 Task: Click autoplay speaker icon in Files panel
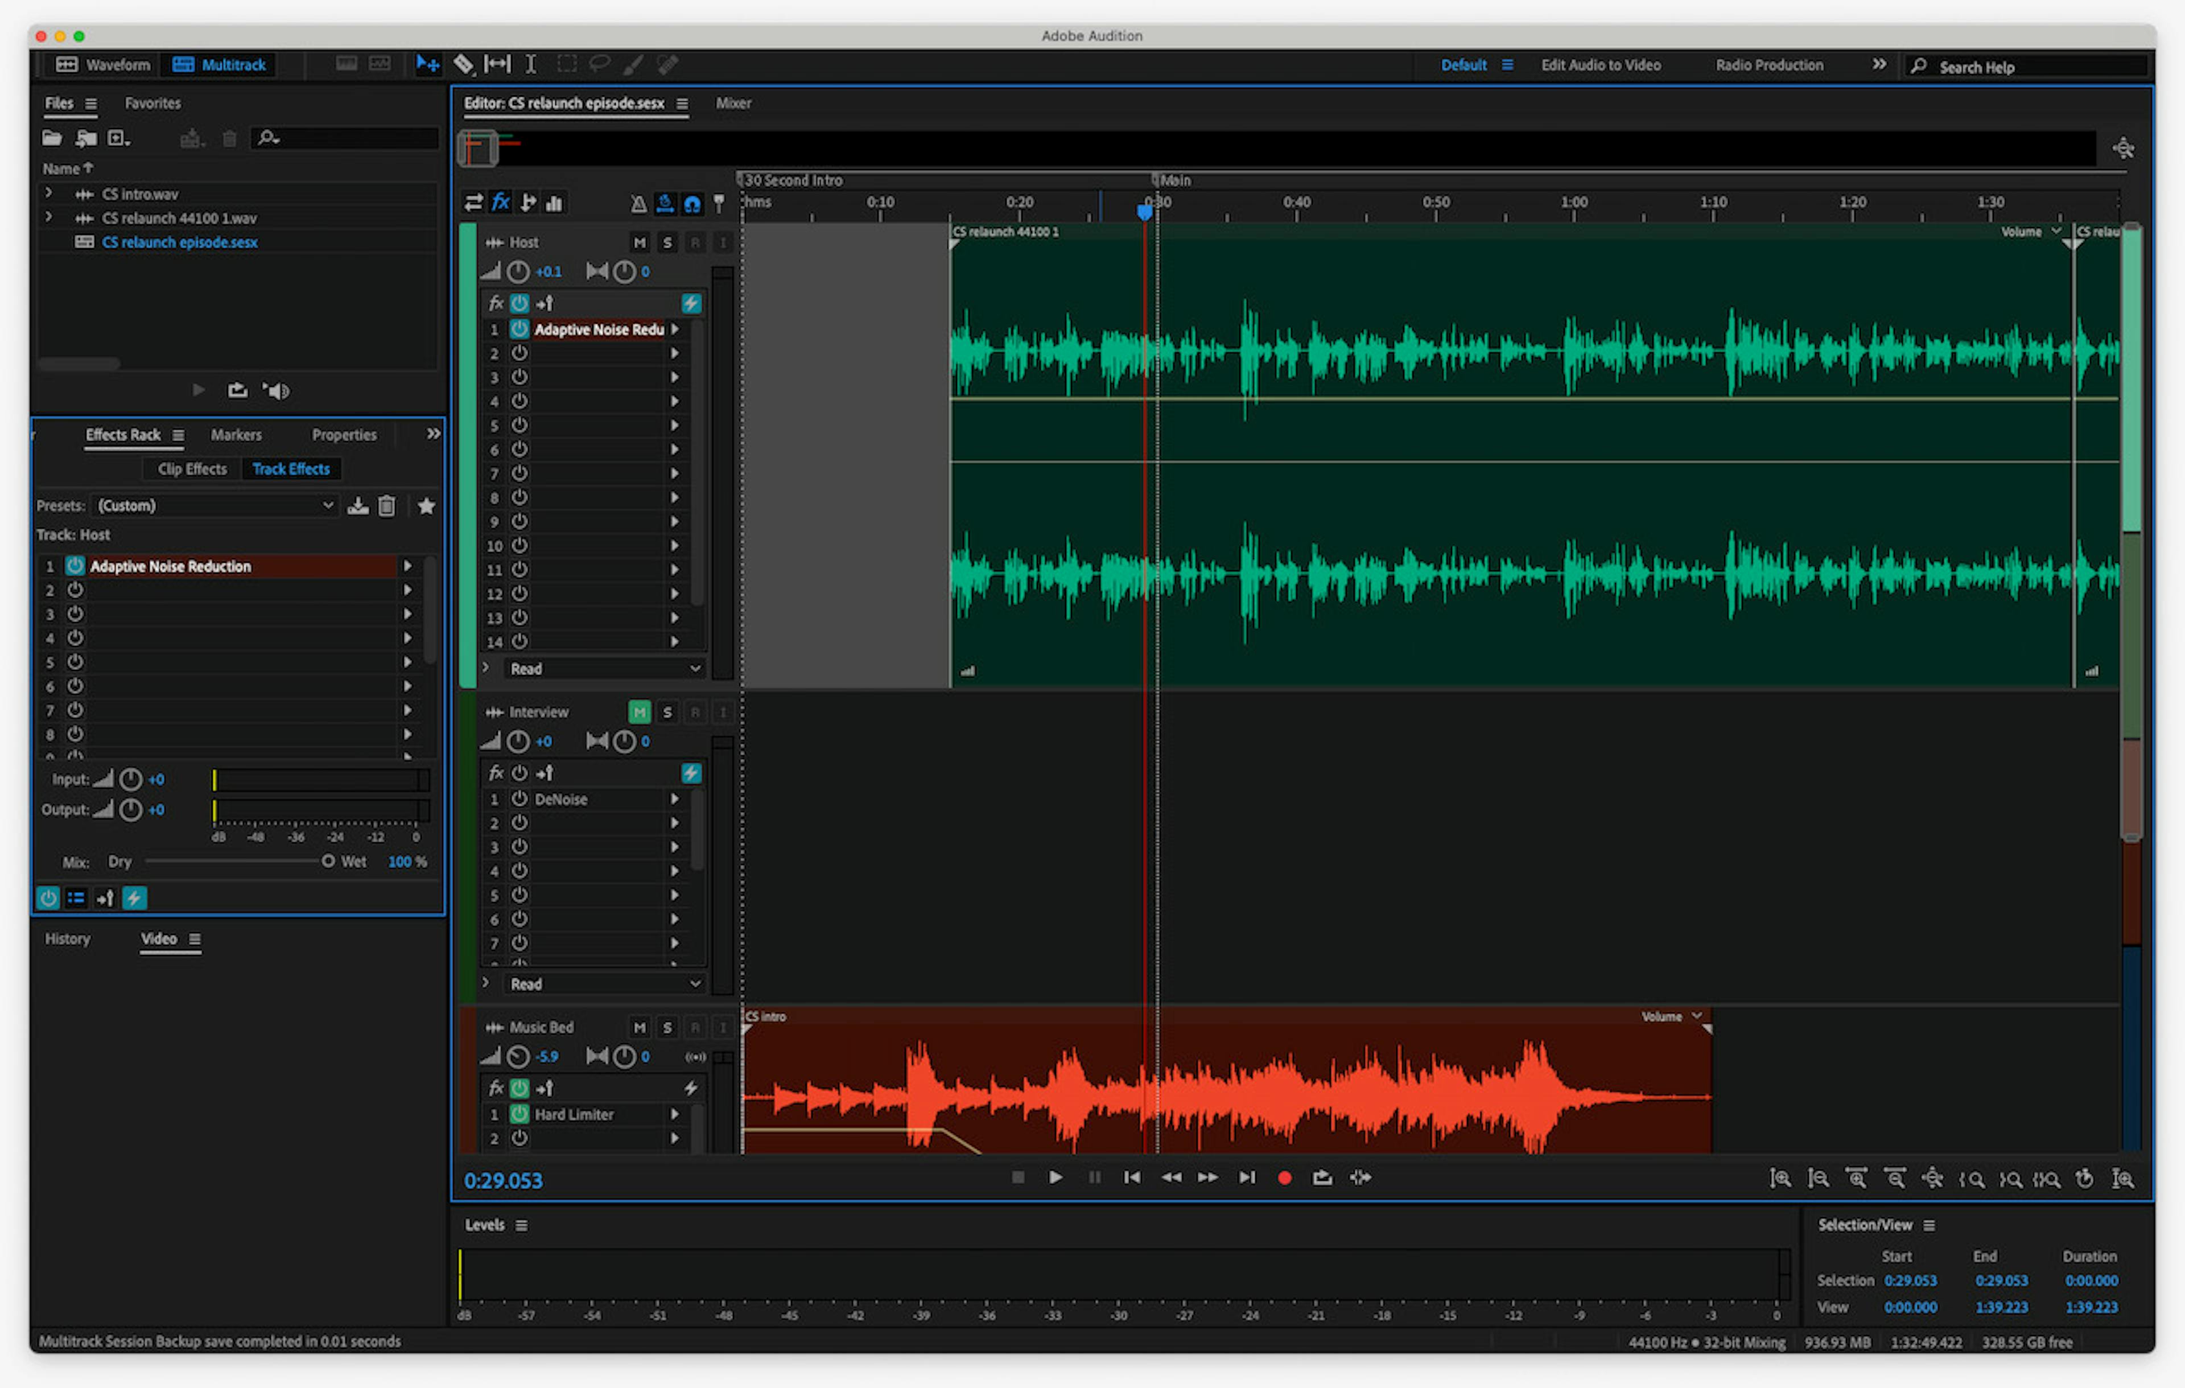pyautogui.click(x=276, y=390)
